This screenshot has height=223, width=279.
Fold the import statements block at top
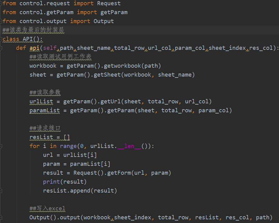[1, 3]
